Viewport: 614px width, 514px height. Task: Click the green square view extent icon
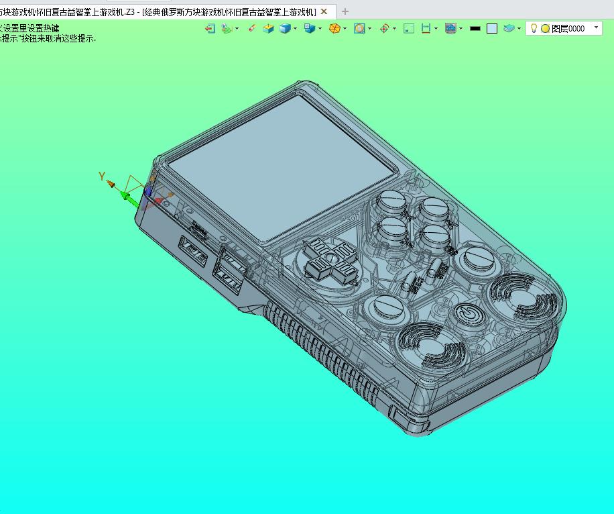point(409,29)
